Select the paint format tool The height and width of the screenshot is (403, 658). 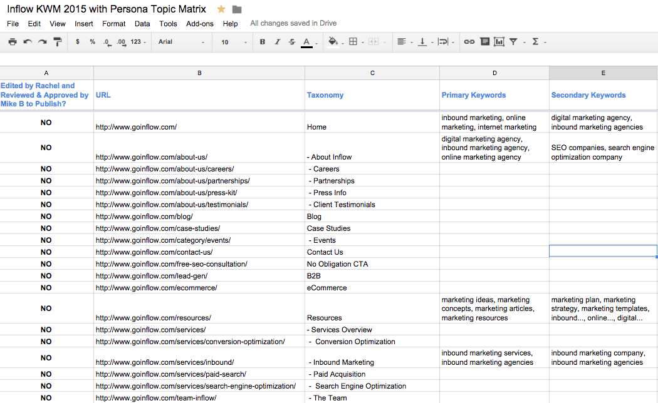point(58,42)
